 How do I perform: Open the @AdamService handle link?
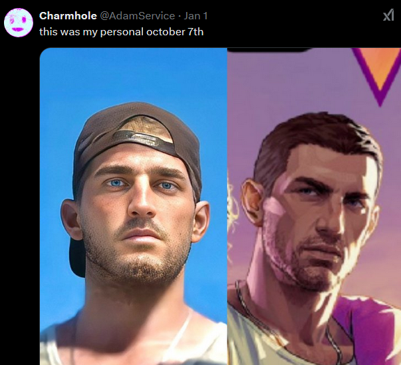click(x=138, y=16)
